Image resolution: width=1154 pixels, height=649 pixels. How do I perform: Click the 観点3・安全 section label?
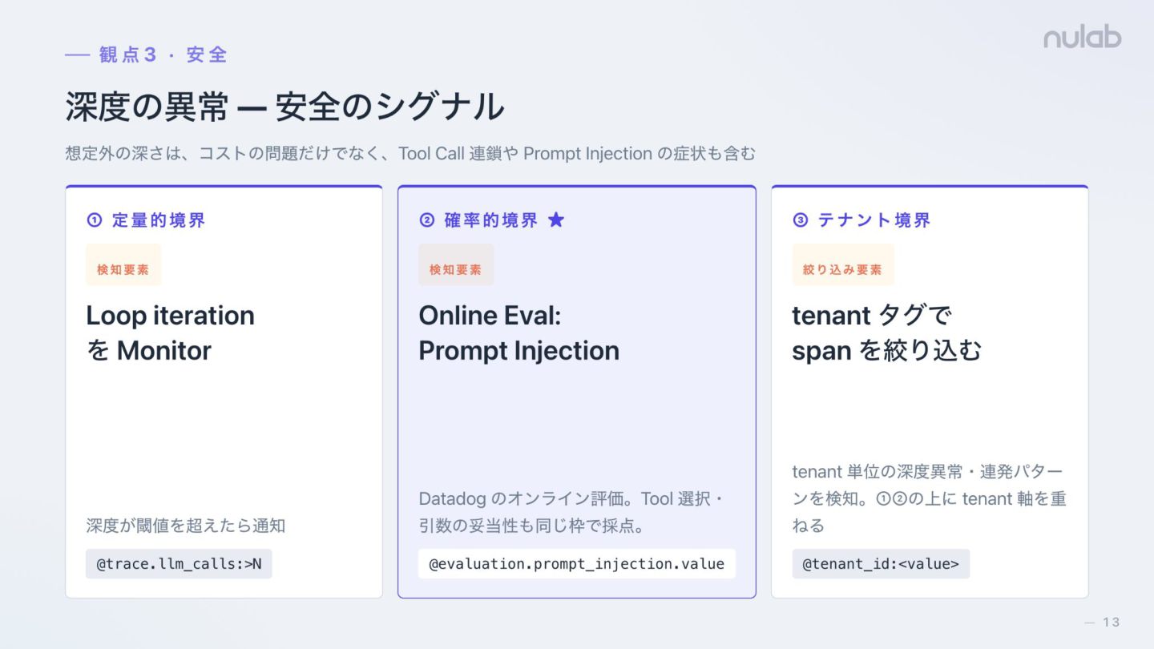147,54
